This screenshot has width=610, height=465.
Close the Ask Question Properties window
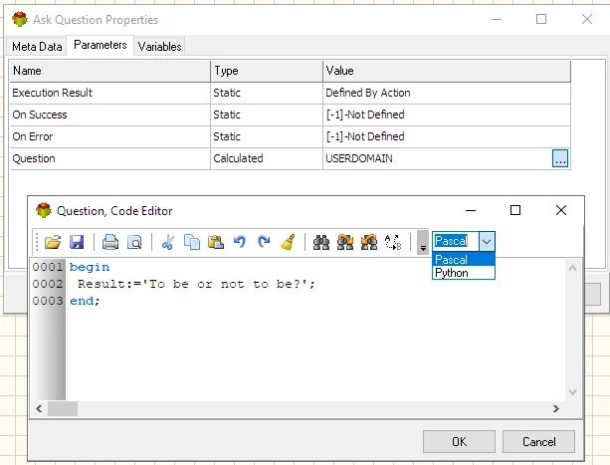coord(587,19)
